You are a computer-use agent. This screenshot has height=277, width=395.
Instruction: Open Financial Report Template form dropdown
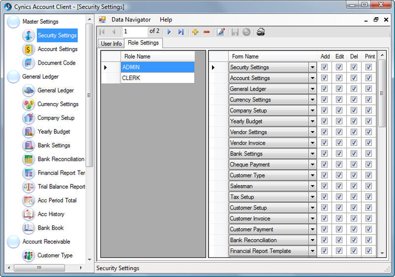click(312, 251)
